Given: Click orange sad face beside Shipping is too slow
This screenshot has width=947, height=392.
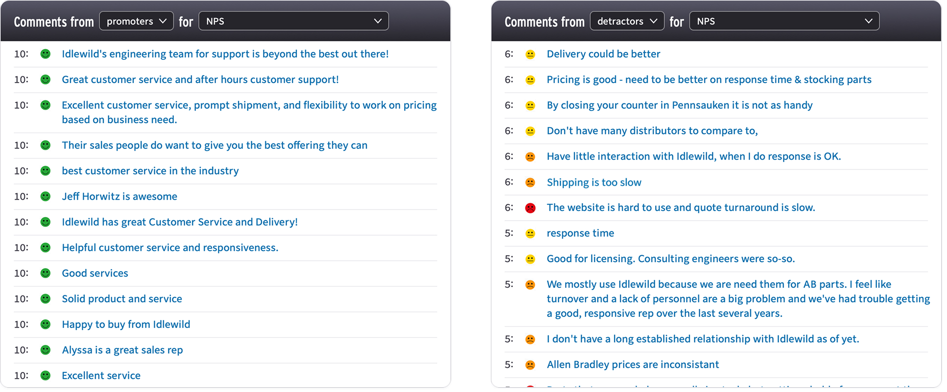Looking at the screenshot, I should point(530,182).
